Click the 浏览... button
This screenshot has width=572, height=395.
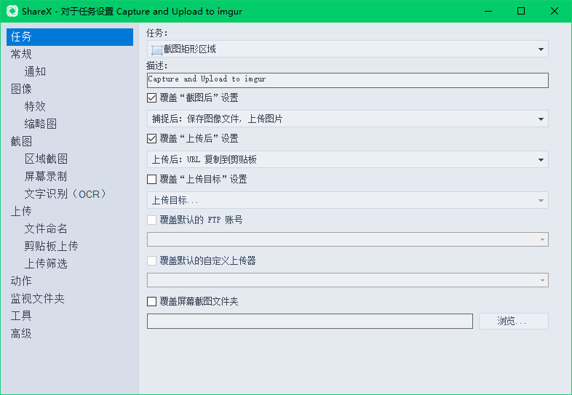pyautogui.click(x=513, y=321)
